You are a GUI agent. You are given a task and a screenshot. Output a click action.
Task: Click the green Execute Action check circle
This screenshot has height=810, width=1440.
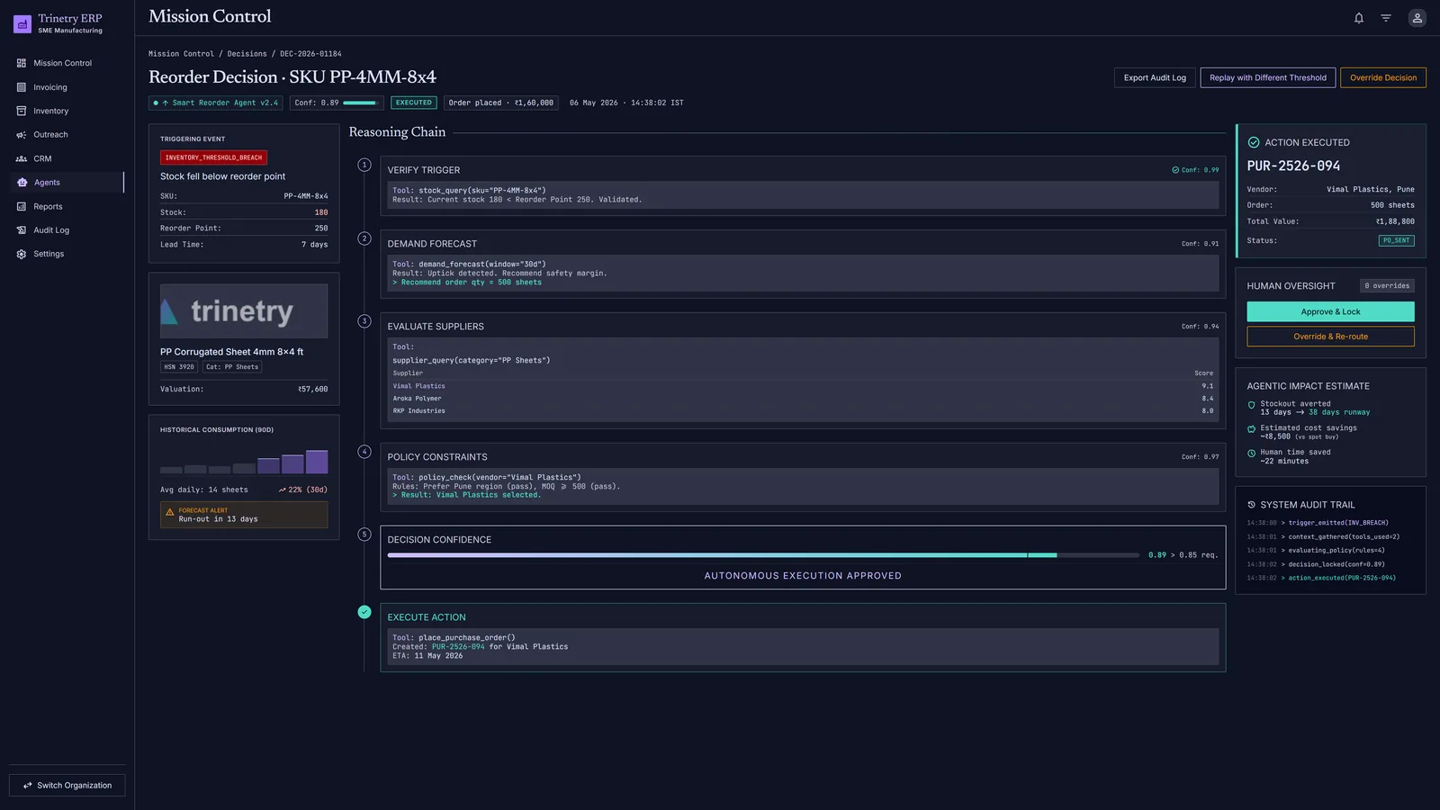click(x=364, y=612)
